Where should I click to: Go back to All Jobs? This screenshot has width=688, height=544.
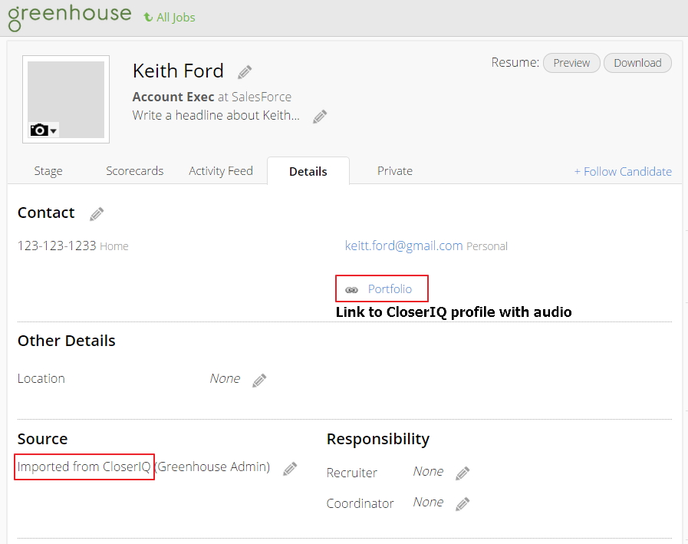click(170, 17)
